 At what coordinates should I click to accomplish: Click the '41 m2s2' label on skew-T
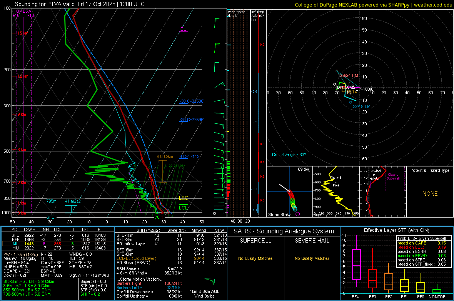click(x=73, y=201)
